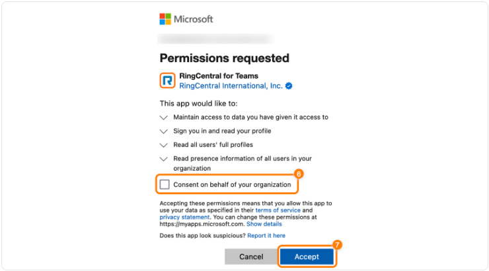489x271 pixels.
Task: Expand the Maintain access to data permission
Action: 164,117
